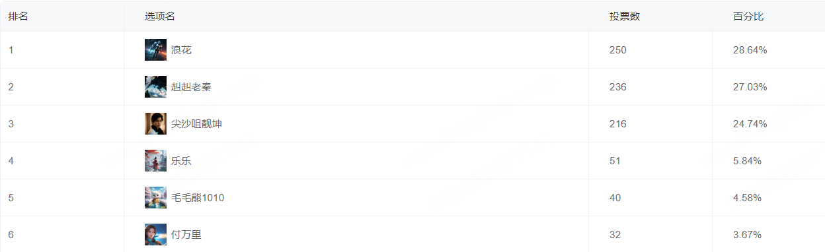Click the 3.67% cell for 付万里
This screenshot has width=825, height=252.
[x=768, y=234]
